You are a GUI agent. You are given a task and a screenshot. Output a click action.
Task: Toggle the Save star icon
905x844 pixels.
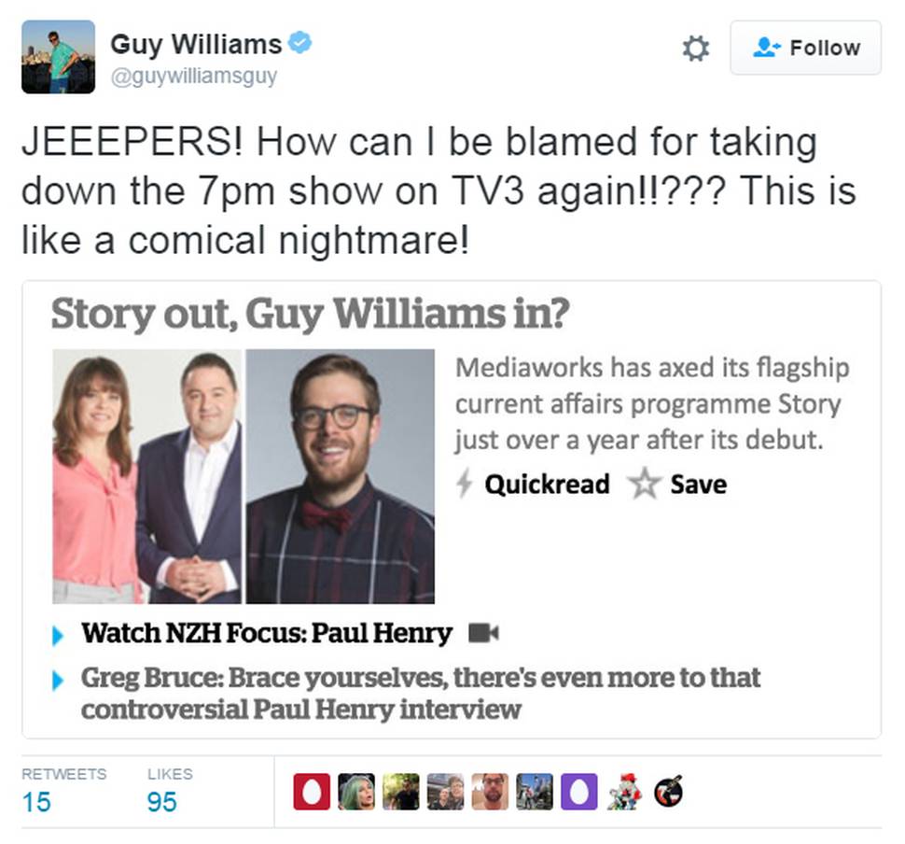[x=645, y=485]
